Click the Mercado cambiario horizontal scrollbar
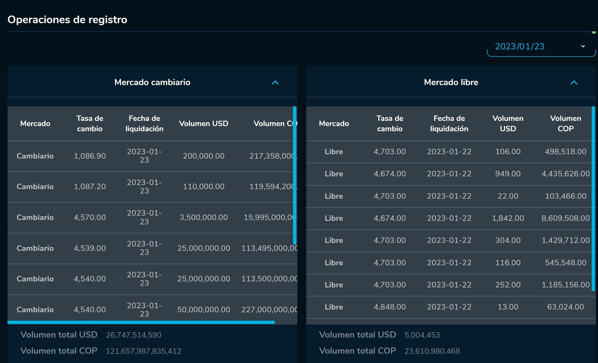The height and width of the screenshot is (363, 598). click(141, 322)
